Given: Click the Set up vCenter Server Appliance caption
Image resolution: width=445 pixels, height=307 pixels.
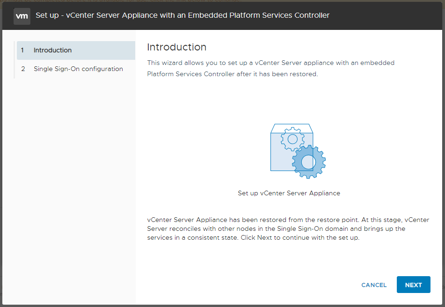Looking at the screenshot, I should pos(289,193).
